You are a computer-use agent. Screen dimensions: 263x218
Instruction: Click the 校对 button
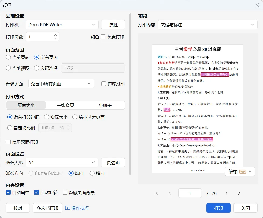tap(18, 208)
